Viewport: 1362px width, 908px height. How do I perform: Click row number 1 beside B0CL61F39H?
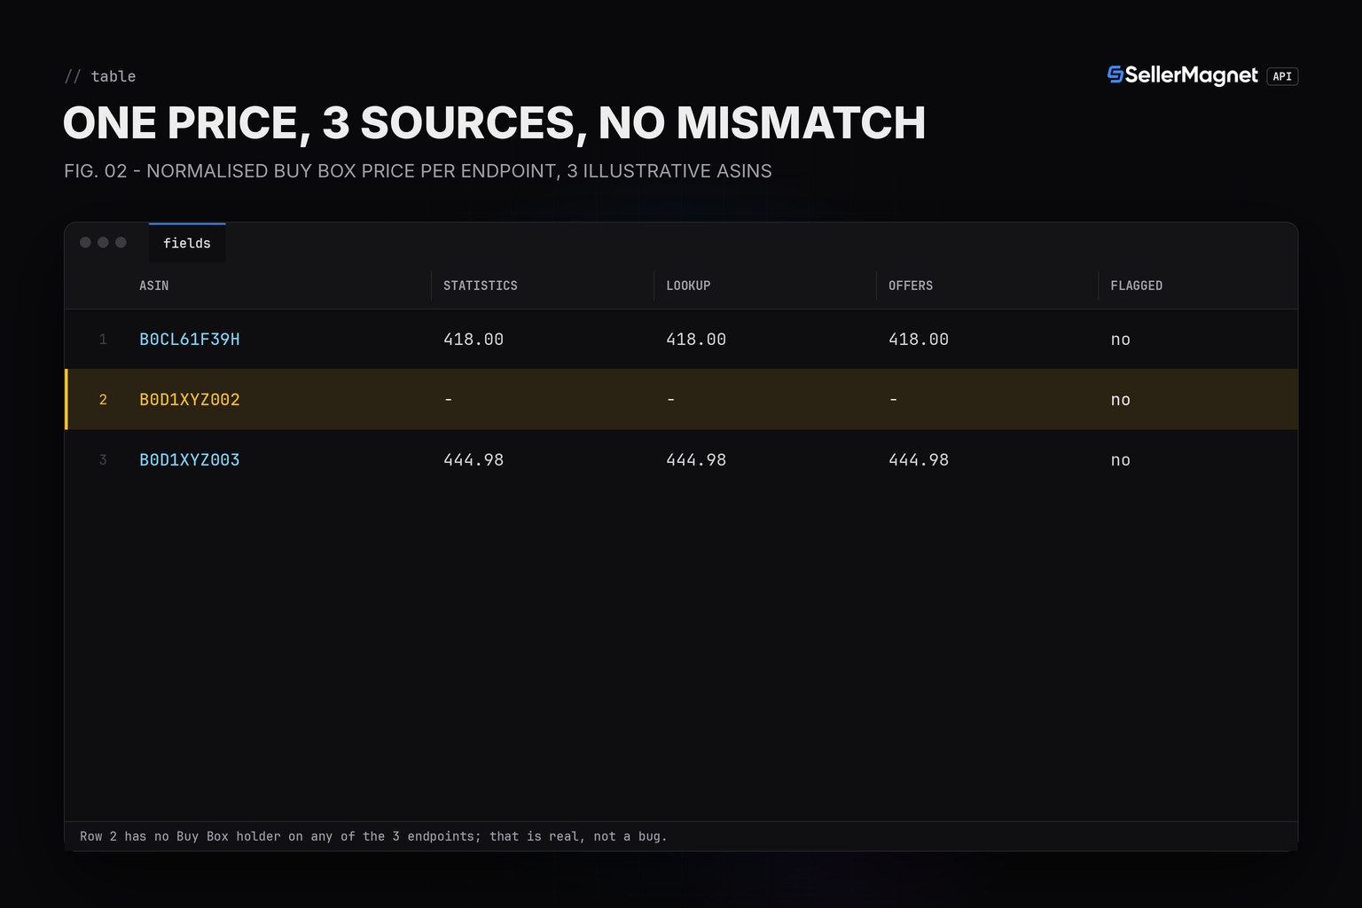coord(103,340)
